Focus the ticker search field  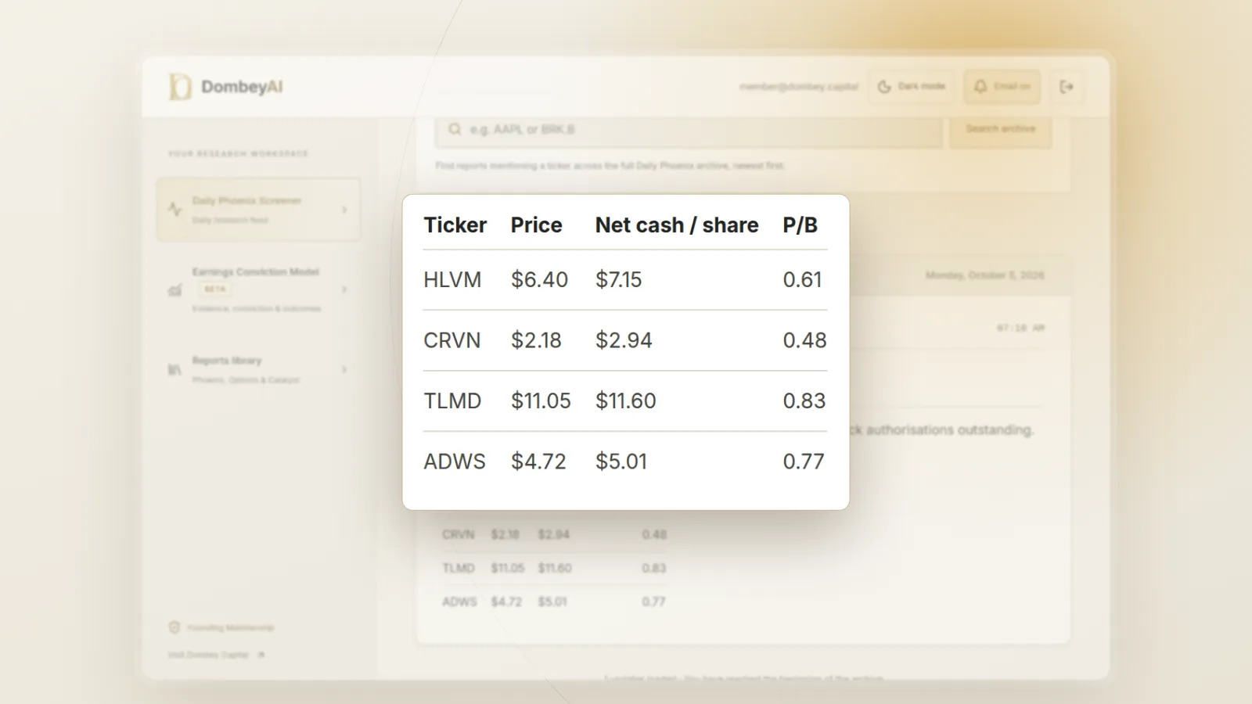point(689,129)
